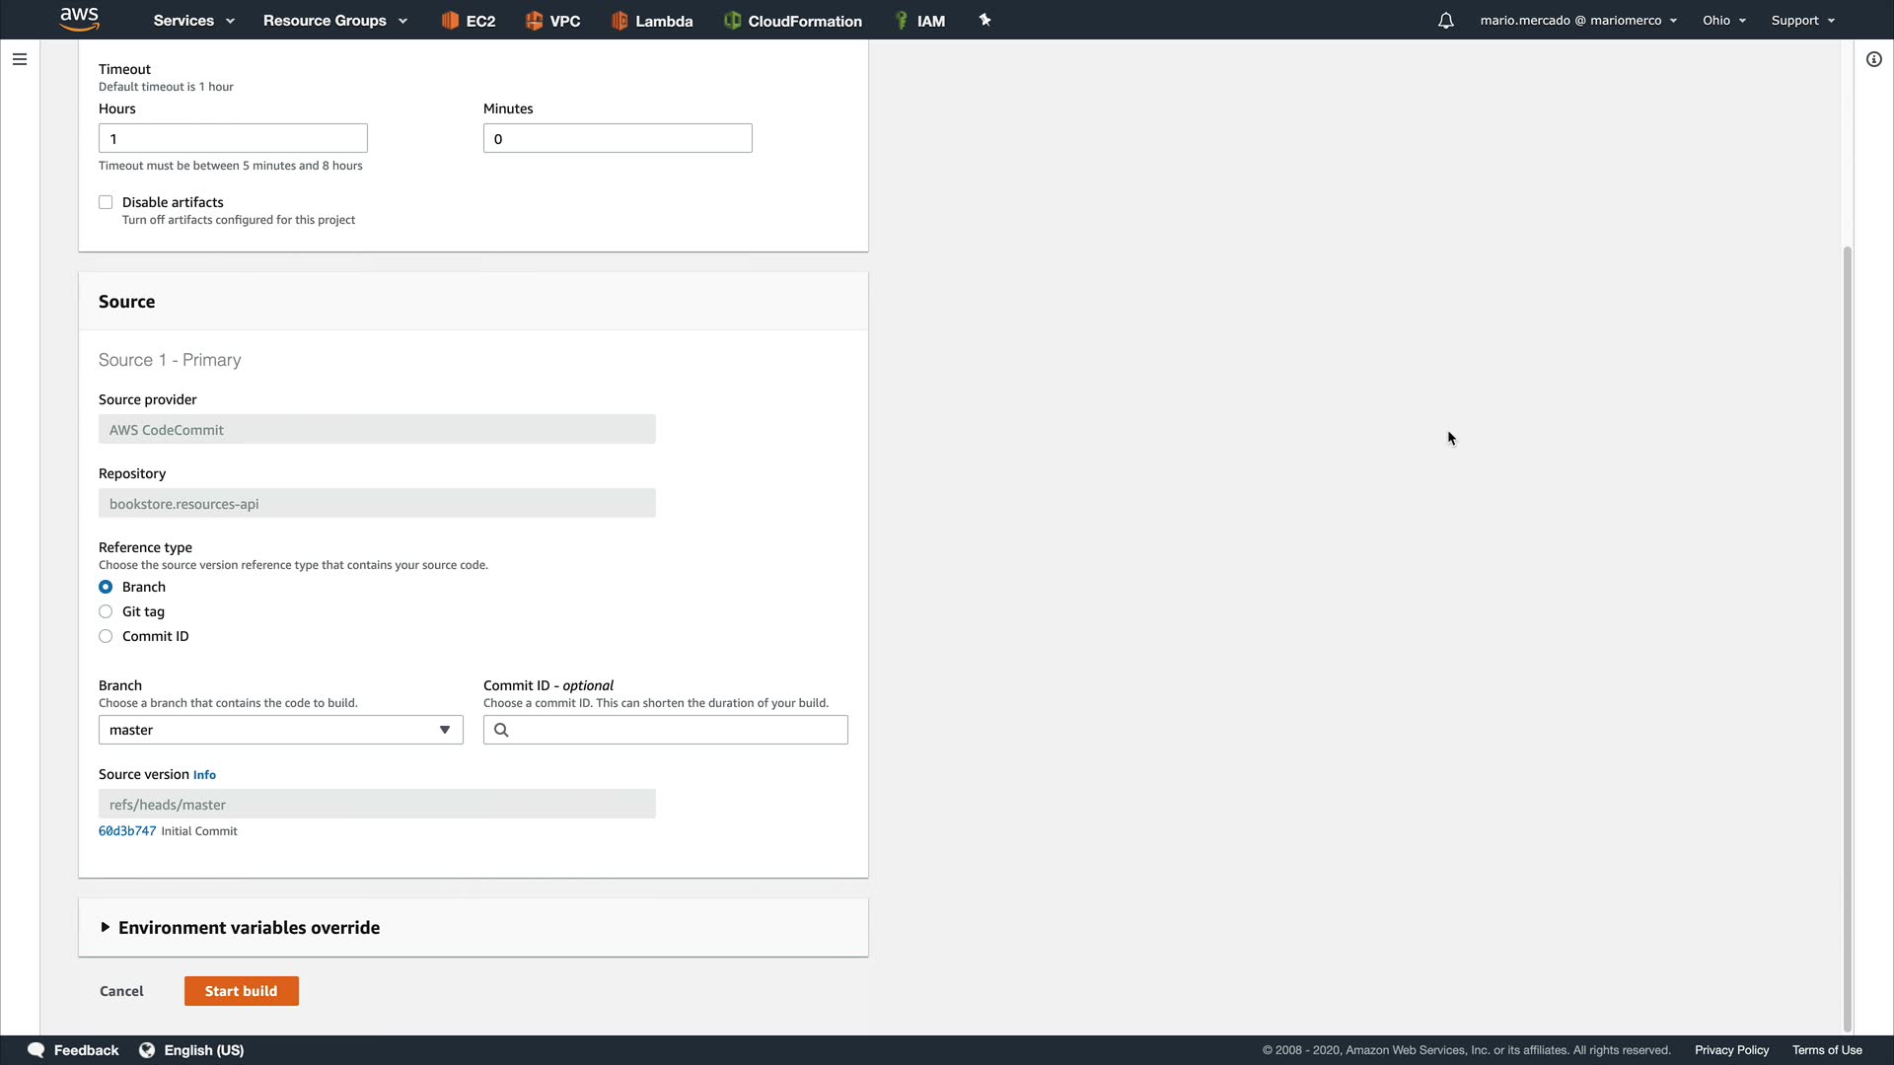Open the Ohio region dropdown

(x=1723, y=21)
